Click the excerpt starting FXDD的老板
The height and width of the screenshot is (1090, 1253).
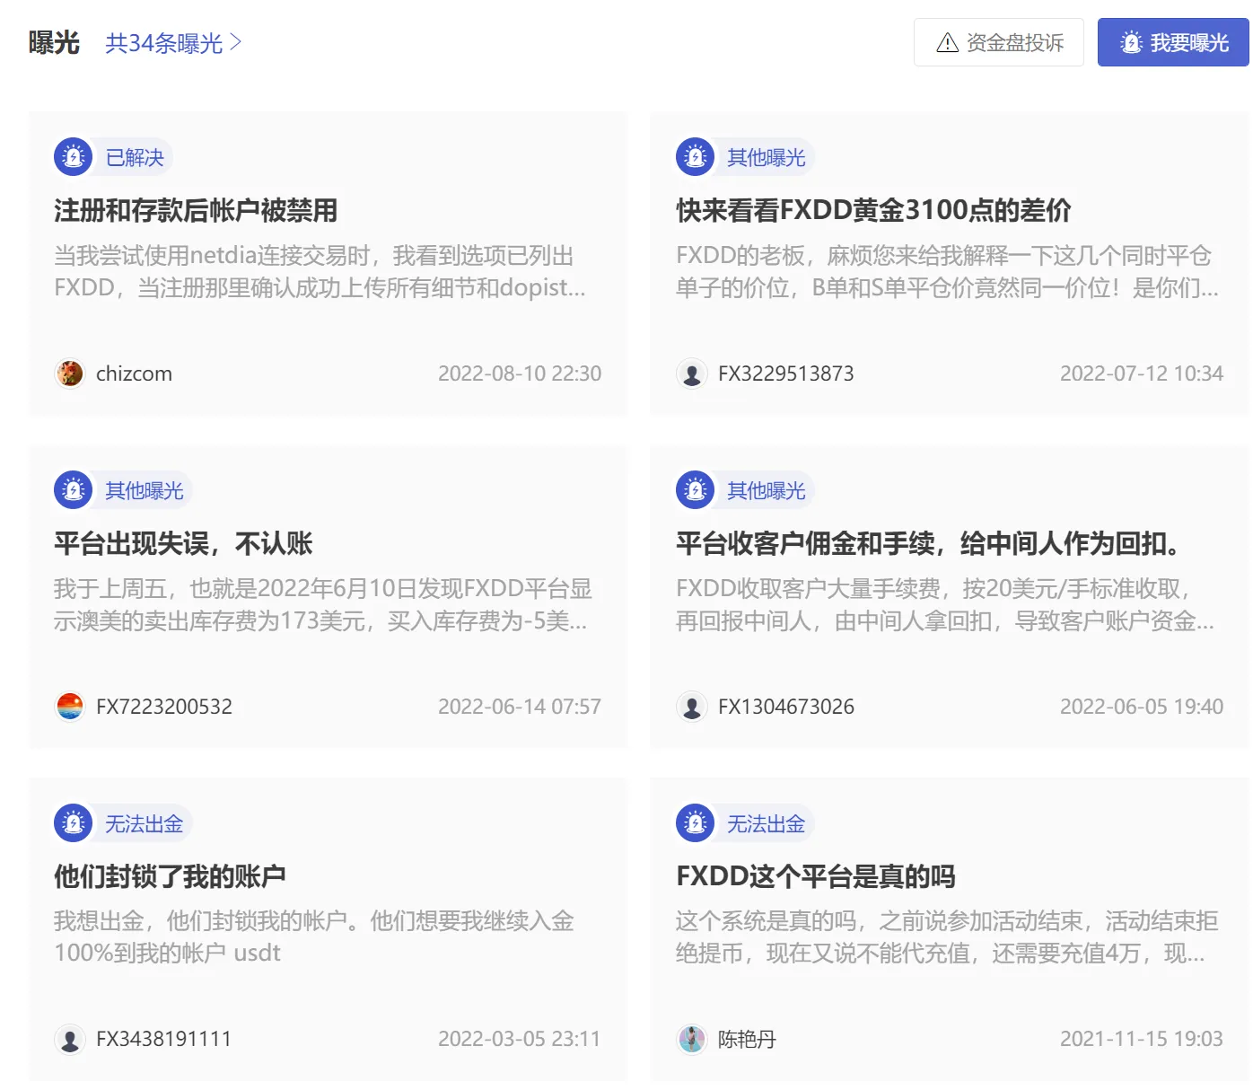click(947, 272)
